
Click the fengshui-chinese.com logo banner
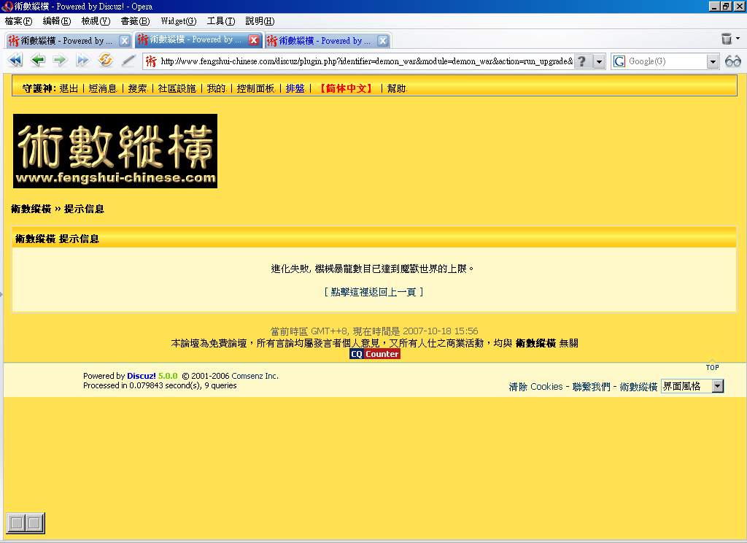(115, 151)
